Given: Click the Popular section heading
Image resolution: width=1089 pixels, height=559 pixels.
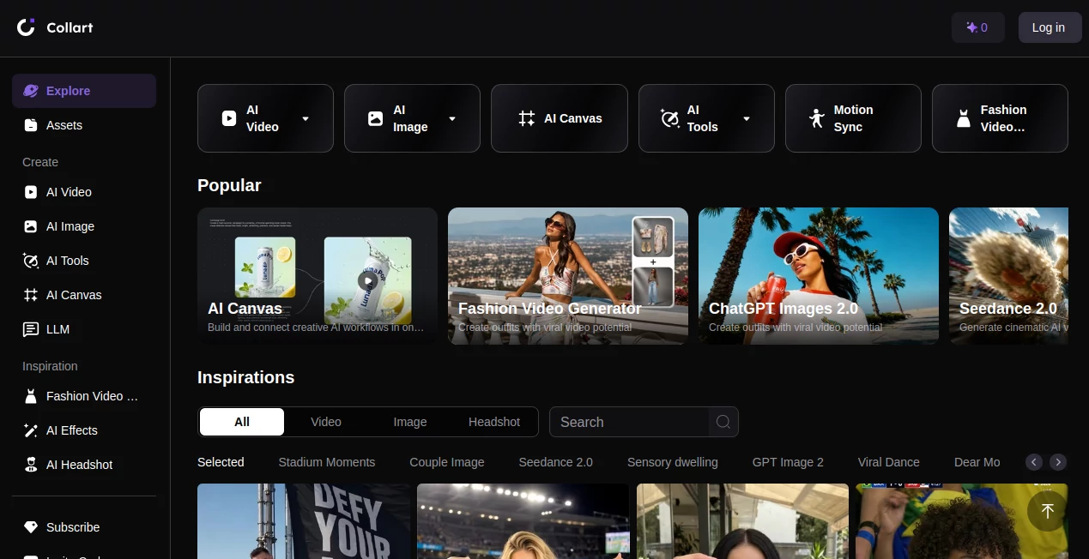Looking at the screenshot, I should (229, 185).
